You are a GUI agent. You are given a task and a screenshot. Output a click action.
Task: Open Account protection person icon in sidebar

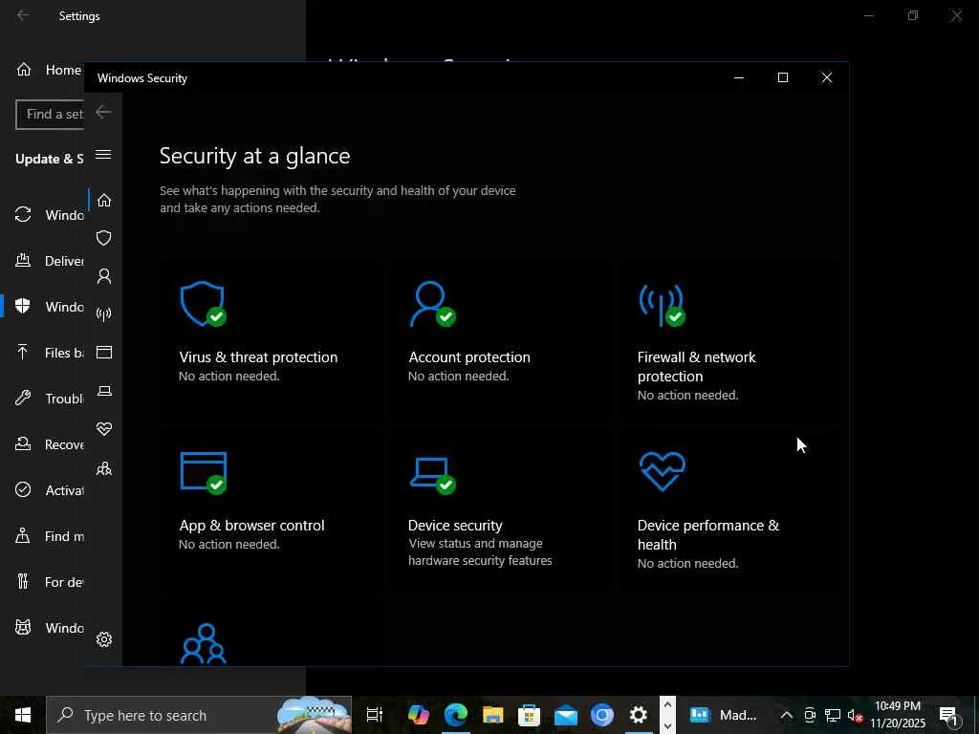[x=104, y=276]
